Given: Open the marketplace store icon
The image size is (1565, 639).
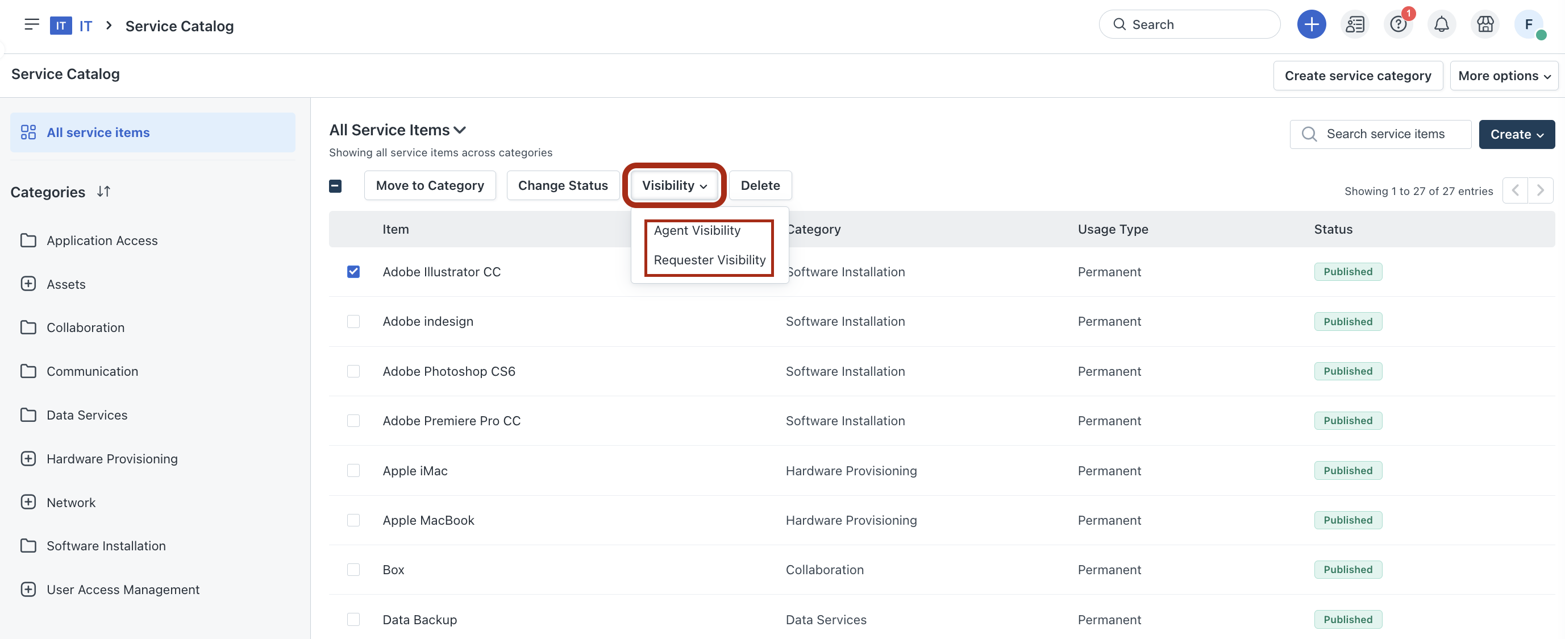Looking at the screenshot, I should [1485, 25].
